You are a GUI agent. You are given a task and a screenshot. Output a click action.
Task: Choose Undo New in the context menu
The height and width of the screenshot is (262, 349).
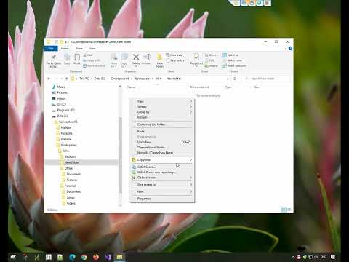(x=161, y=142)
